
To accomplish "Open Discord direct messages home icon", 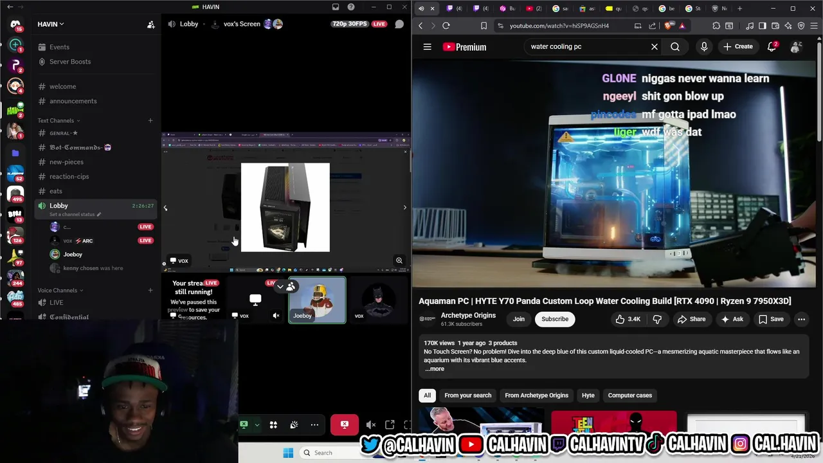I will 15,24.
